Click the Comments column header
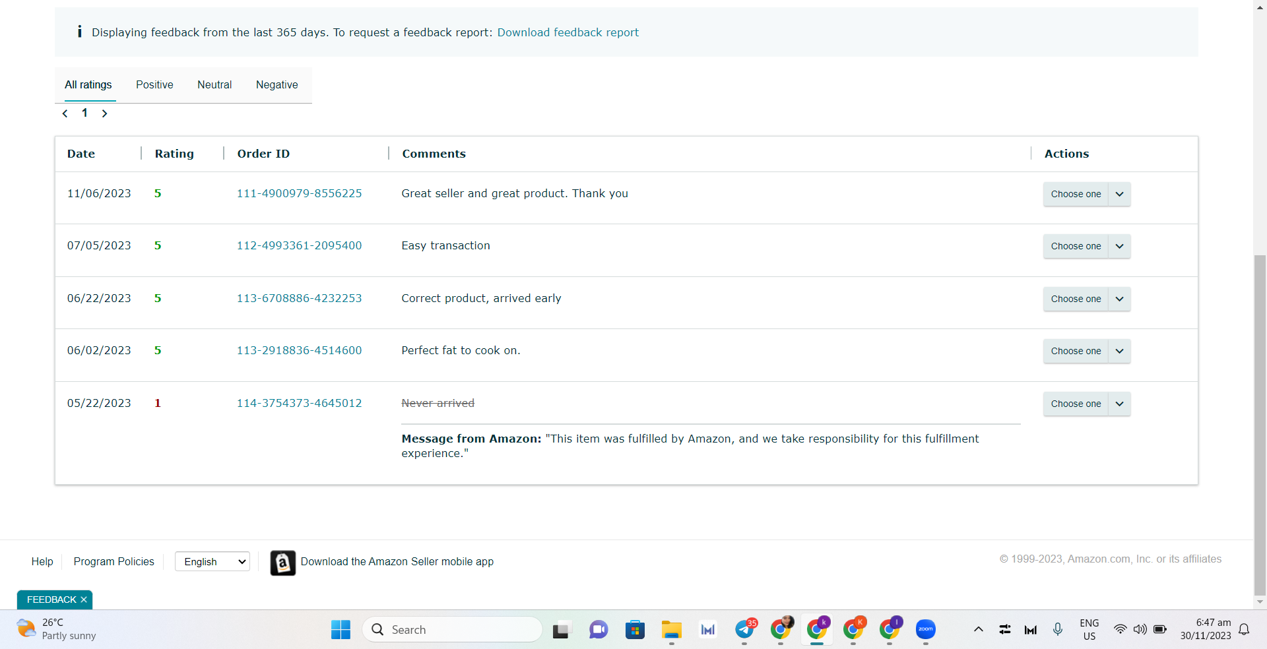This screenshot has height=649, width=1267. (434, 154)
